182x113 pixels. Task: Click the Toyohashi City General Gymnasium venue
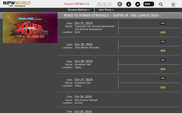click(95, 26)
